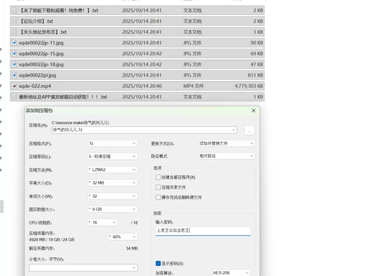This screenshot has height=276, width=369.
Task: Select the sqde00022jp-11.jpg image file icon
Action: pyautogui.click(x=15, y=42)
